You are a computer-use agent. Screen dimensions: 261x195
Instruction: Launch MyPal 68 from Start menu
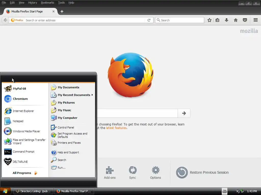[24, 89]
